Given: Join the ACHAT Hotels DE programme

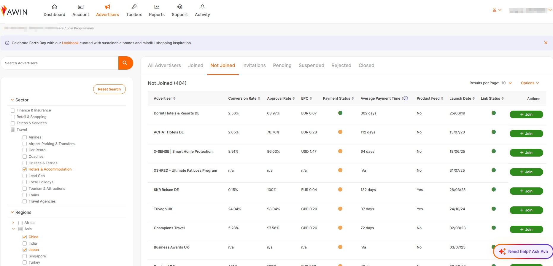Looking at the screenshot, I should [526, 134].
